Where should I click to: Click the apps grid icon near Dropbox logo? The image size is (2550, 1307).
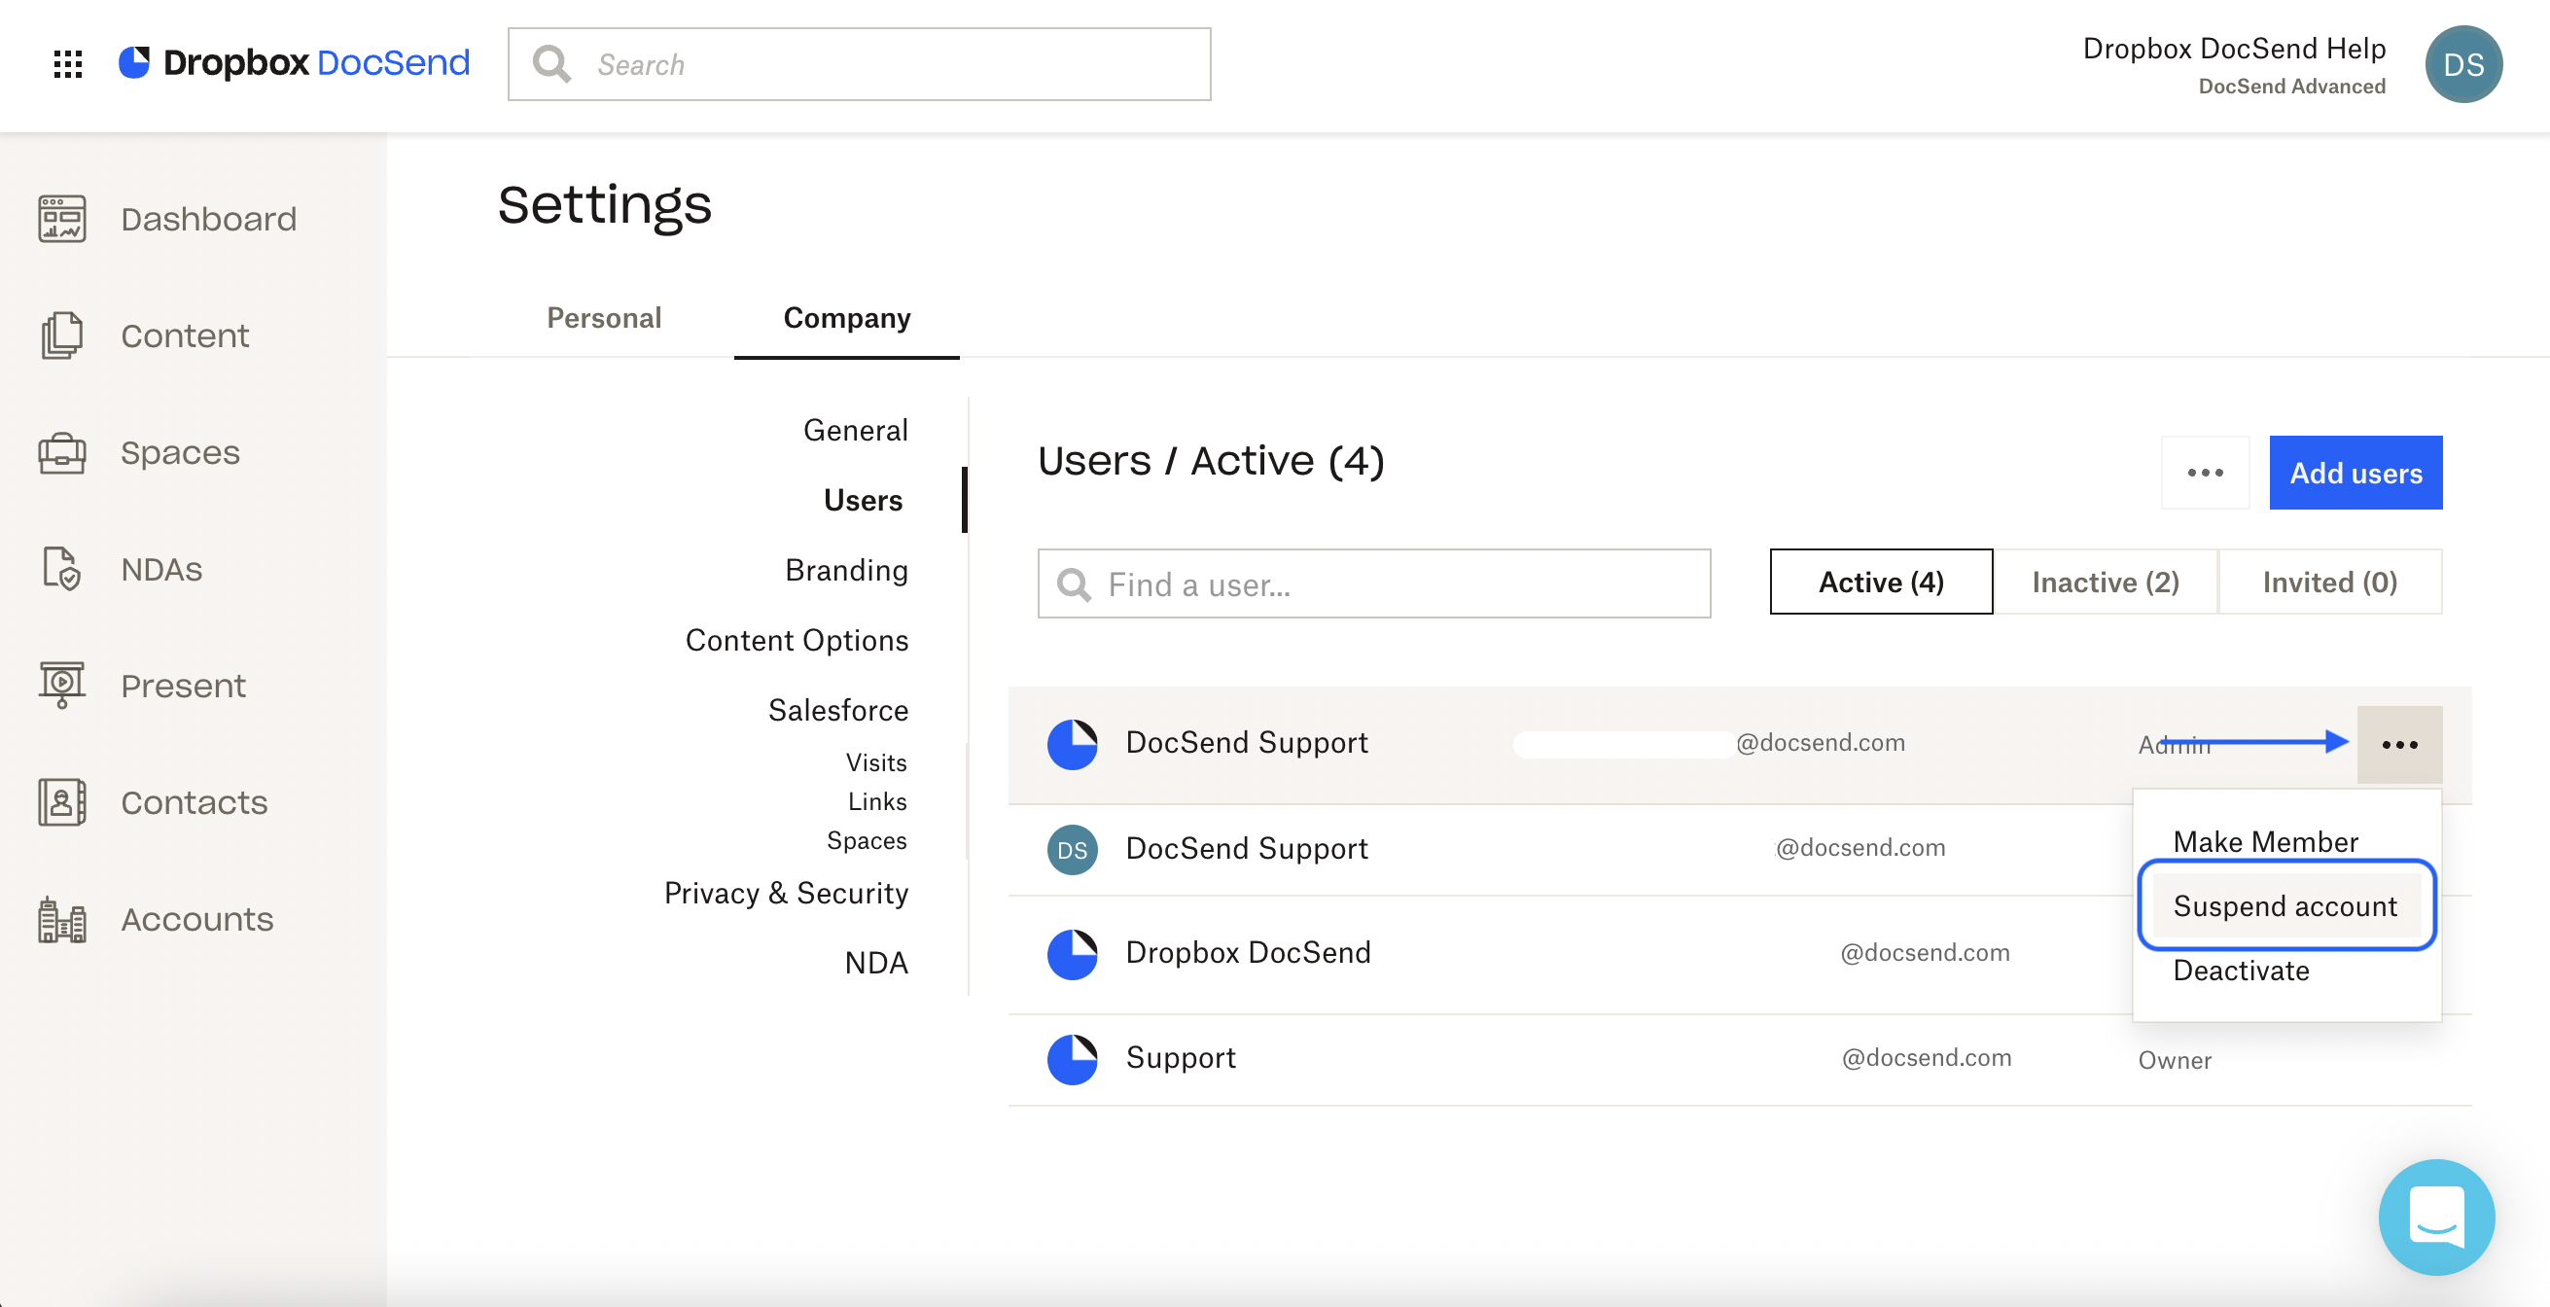pyautogui.click(x=67, y=63)
